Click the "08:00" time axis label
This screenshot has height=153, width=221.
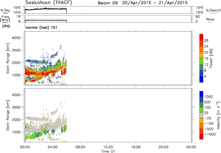(x=80, y=147)
